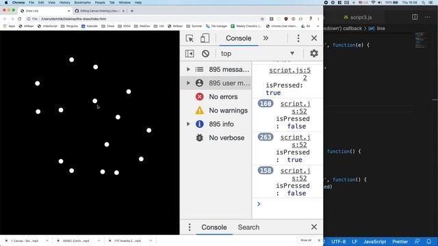Click VS Code feedback icon in status bar
The height and width of the screenshot is (246, 438).
coord(417,241)
